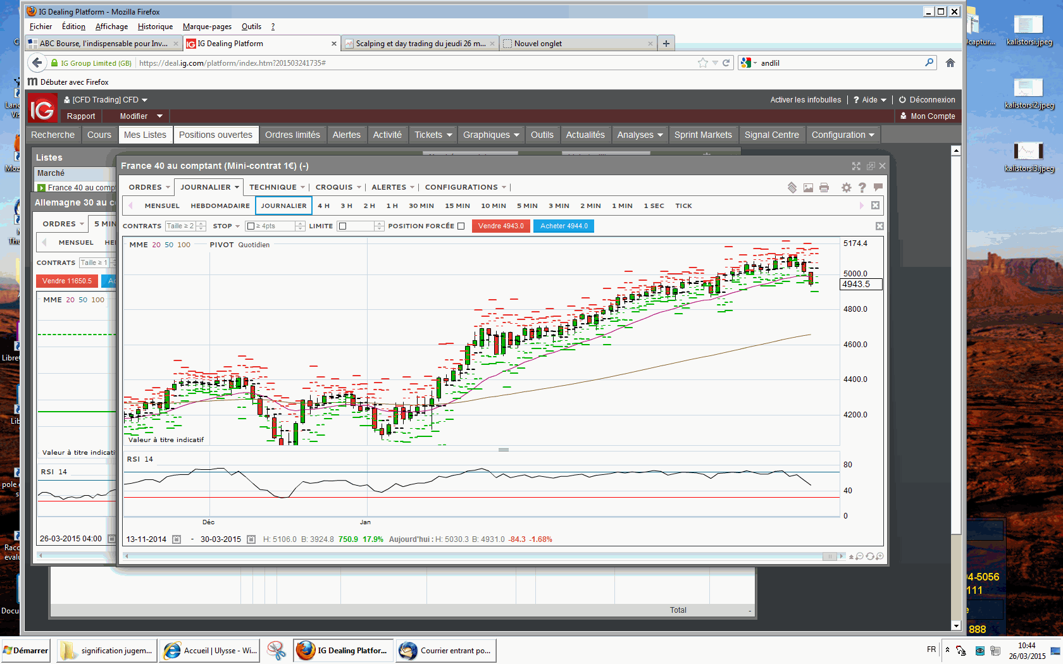The width and height of the screenshot is (1063, 664).
Task: Toggle the Stop checkbox
Action: tap(251, 226)
